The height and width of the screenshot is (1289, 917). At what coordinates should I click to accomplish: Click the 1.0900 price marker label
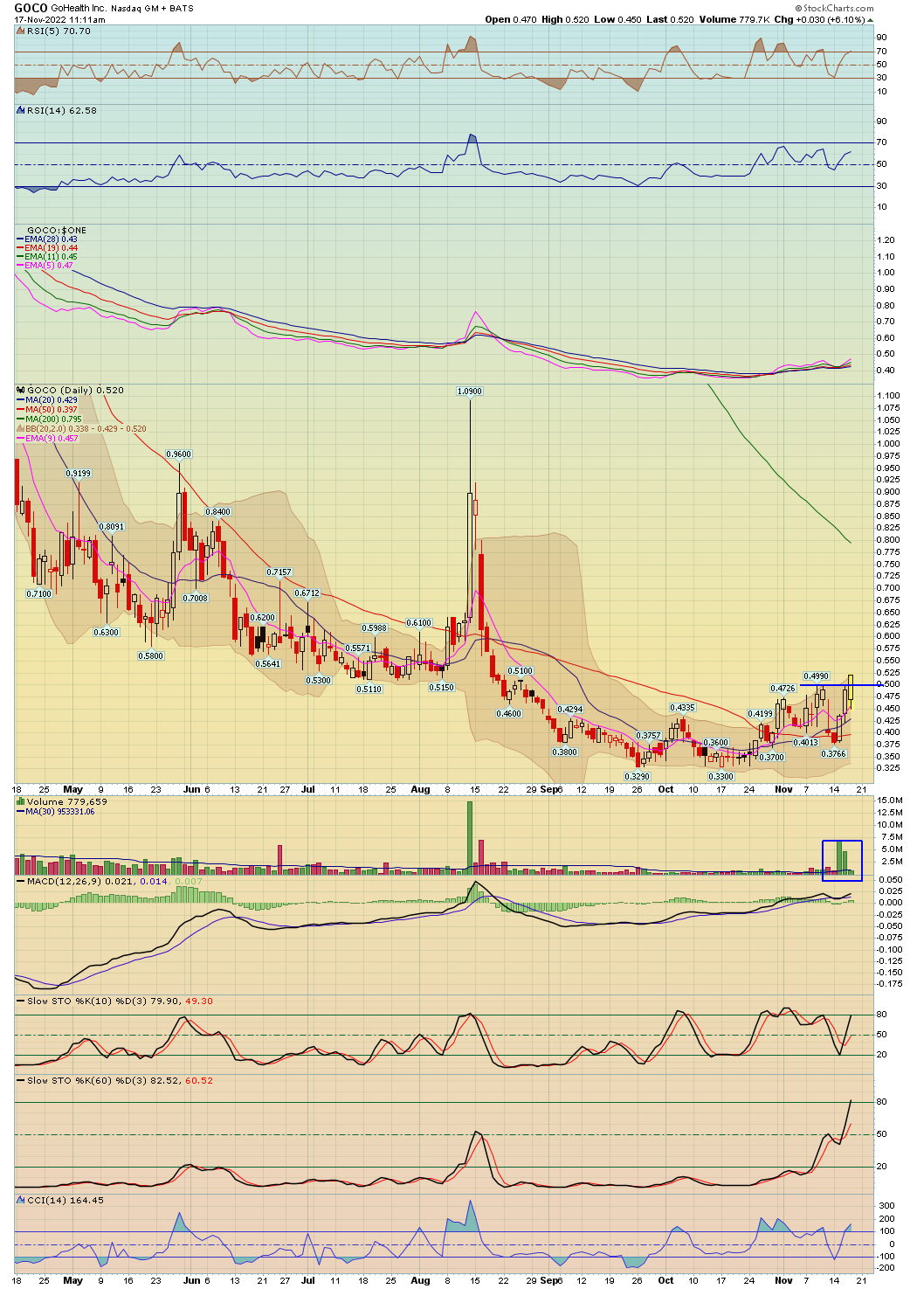[x=469, y=391]
